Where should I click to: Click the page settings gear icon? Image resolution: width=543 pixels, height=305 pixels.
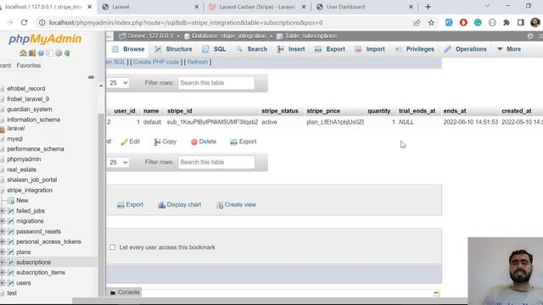click(x=530, y=36)
